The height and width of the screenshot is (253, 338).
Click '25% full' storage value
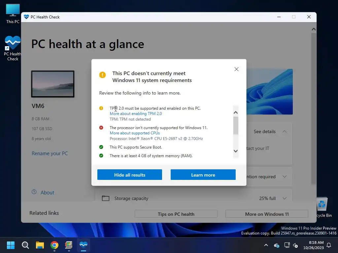(267, 198)
